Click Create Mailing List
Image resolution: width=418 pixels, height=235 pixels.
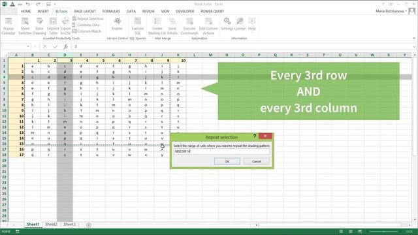point(157,26)
